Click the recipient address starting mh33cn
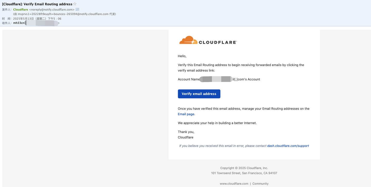371x187 pixels. [x=36, y=23]
